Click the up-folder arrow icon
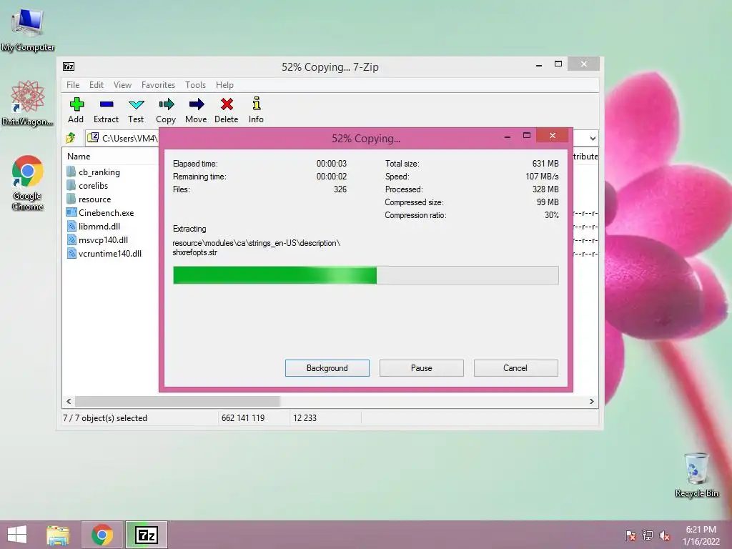The width and height of the screenshot is (732, 549). 71,138
